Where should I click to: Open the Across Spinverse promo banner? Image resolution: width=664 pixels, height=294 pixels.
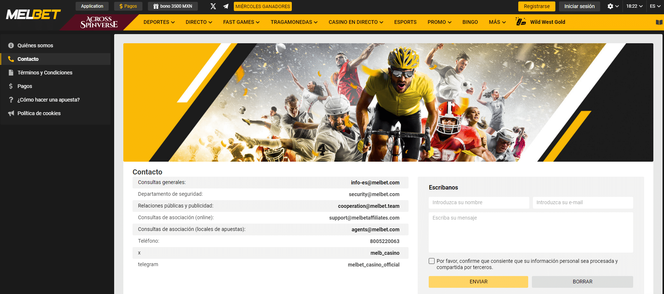click(x=99, y=22)
